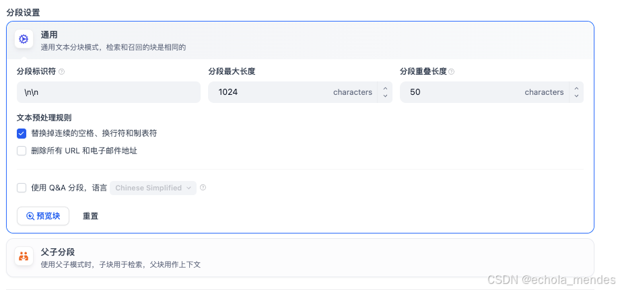Select the 通用 general chunking mode icon

point(24,39)
